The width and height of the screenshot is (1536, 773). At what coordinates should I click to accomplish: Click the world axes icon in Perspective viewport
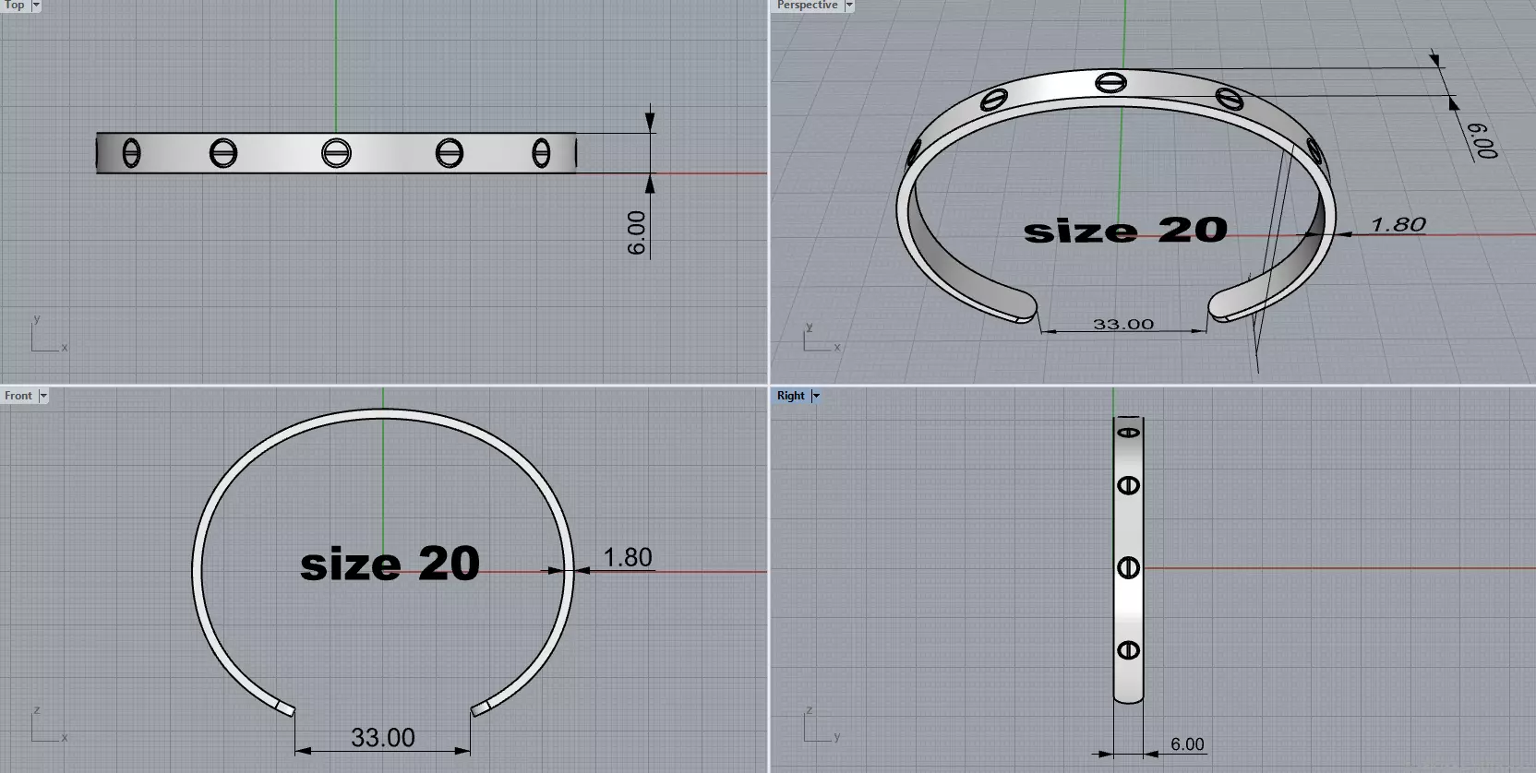click(821, 338)
